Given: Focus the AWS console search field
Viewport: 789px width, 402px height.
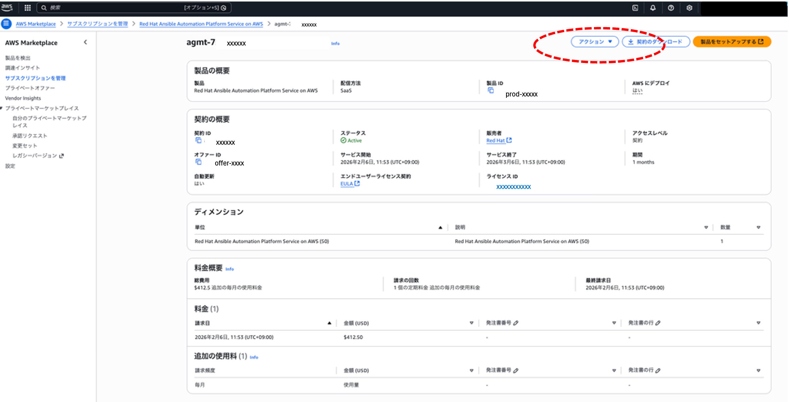Looking at the screenshot, I should point(117,8).
